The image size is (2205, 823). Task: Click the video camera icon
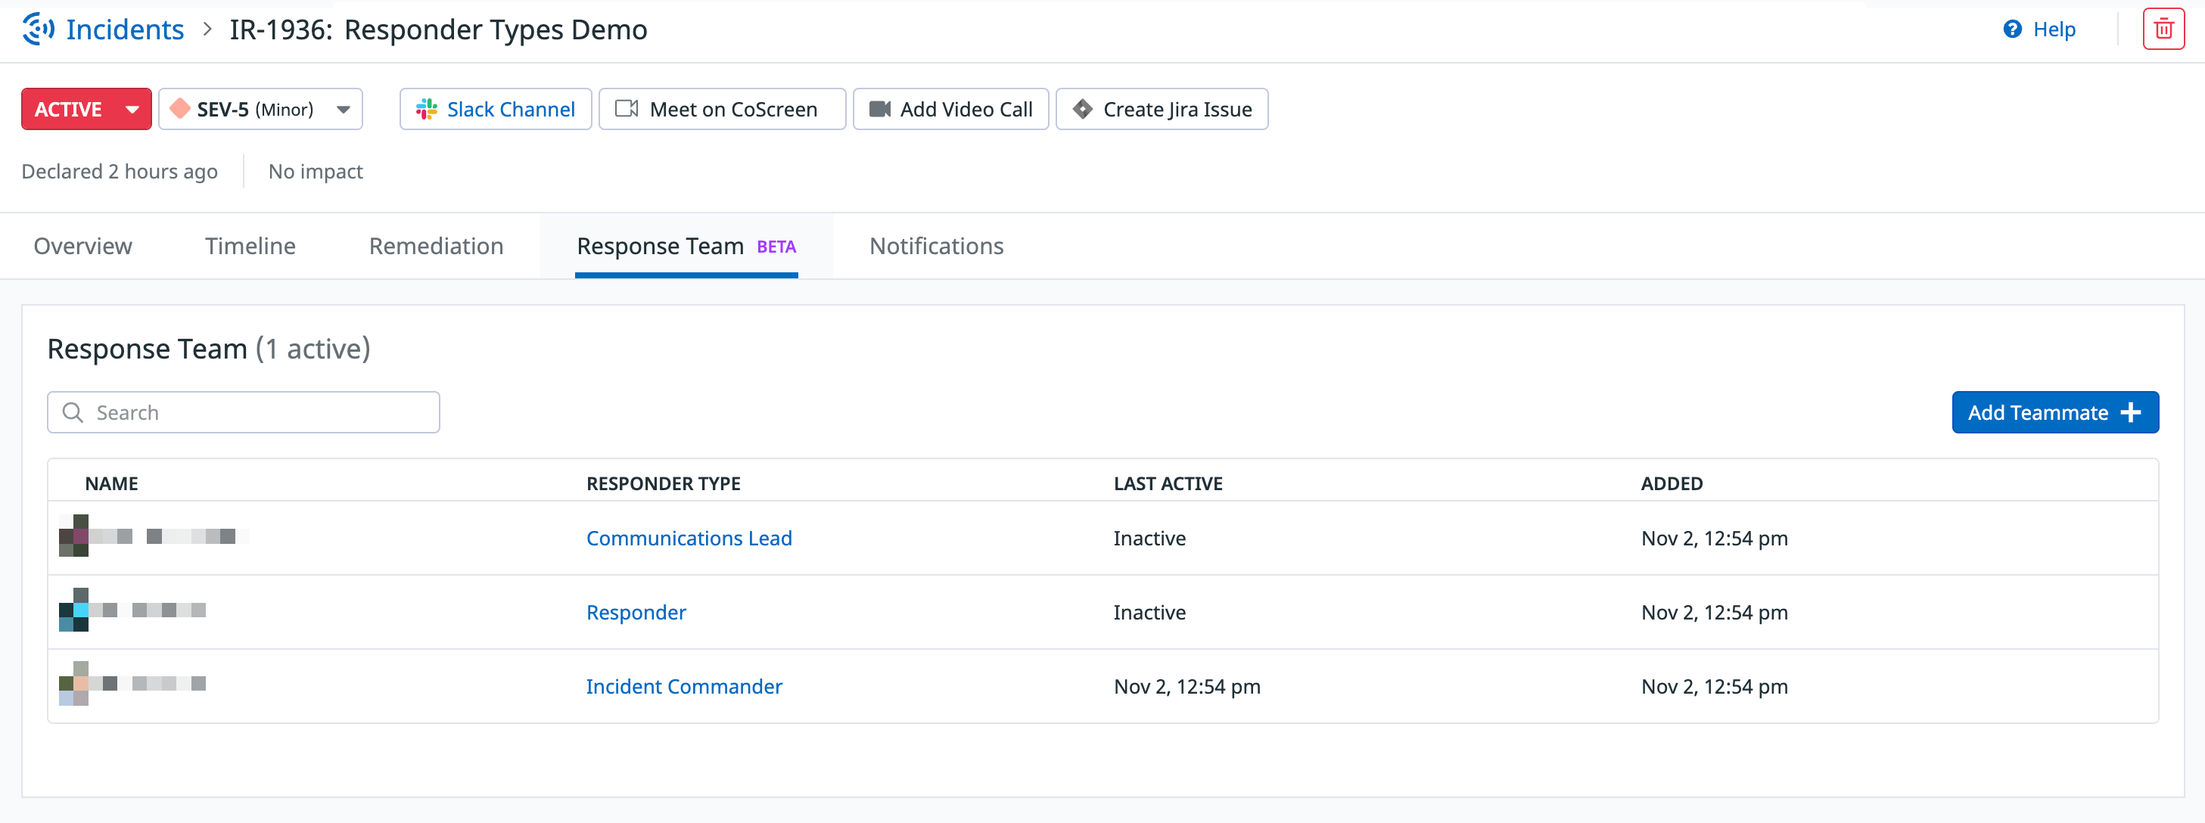click(879, 110)
